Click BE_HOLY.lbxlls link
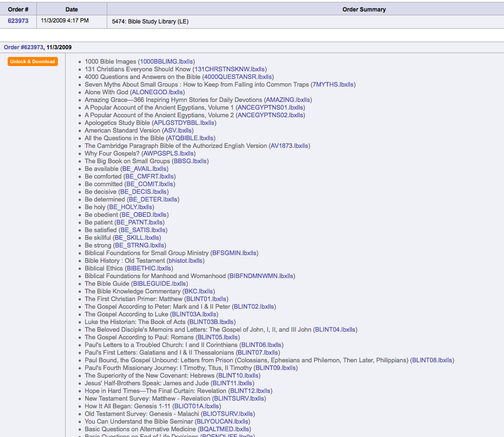The height and width of the screenshot is (437, 504). point(131,207)
